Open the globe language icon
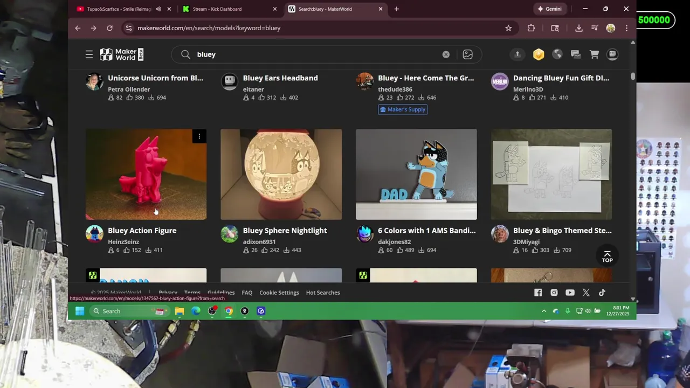 (557, 54)
